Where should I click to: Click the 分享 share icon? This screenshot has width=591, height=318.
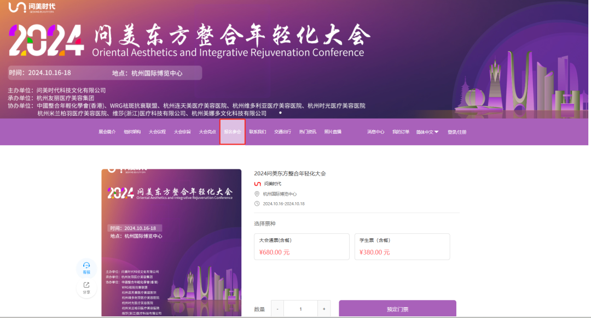[x=86, y=288]
